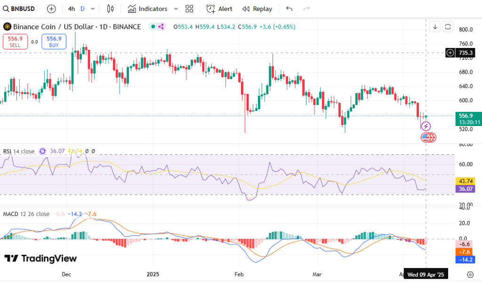Expand the time interval dropdown chevron

point(93,9)
